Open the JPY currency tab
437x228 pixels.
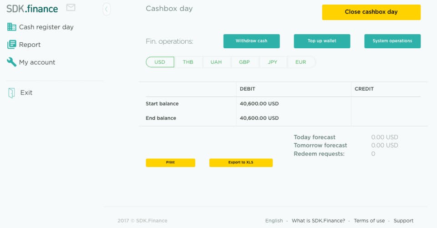273,62
